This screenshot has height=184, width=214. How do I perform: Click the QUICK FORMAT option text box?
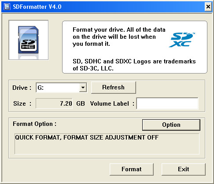click(x=107, y=144)
